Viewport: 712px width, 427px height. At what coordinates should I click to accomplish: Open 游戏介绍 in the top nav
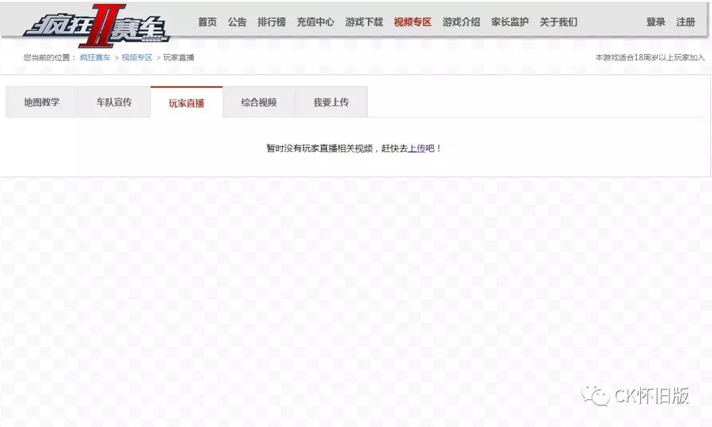click(461, 22)
